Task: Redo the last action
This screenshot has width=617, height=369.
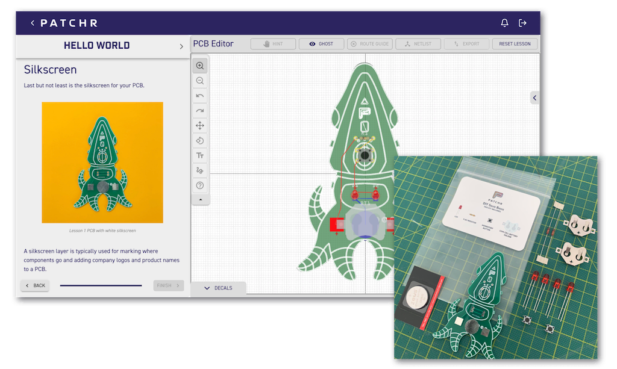Action: point(200,111)
